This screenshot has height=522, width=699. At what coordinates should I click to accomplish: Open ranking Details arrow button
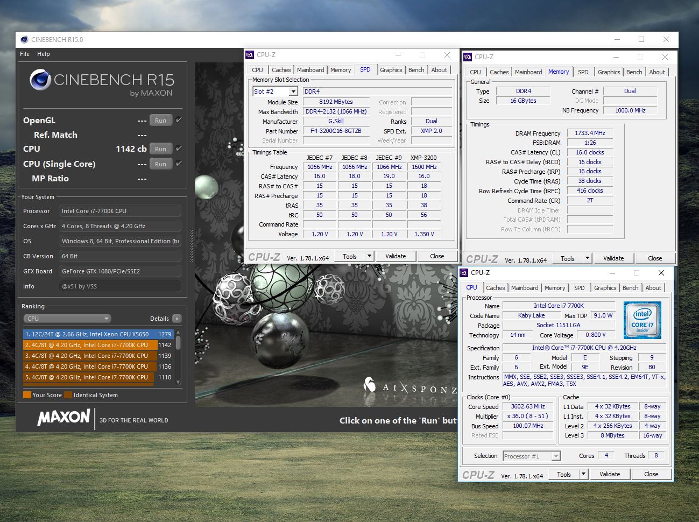(177, 319)
